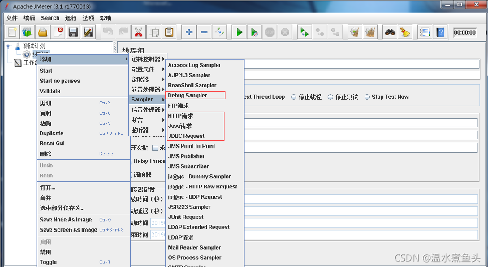Screen dimensions: 488x267
Task: Start the test with green play icon
Action: (x=239, y=32)
